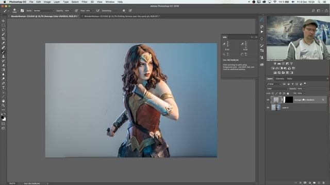Open the File menu
The height and width of the screenshot is (185, 330).
pos(31,2)
